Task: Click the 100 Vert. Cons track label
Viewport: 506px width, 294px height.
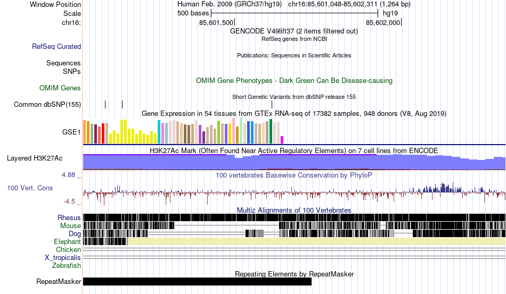Action: pos(30,188)
